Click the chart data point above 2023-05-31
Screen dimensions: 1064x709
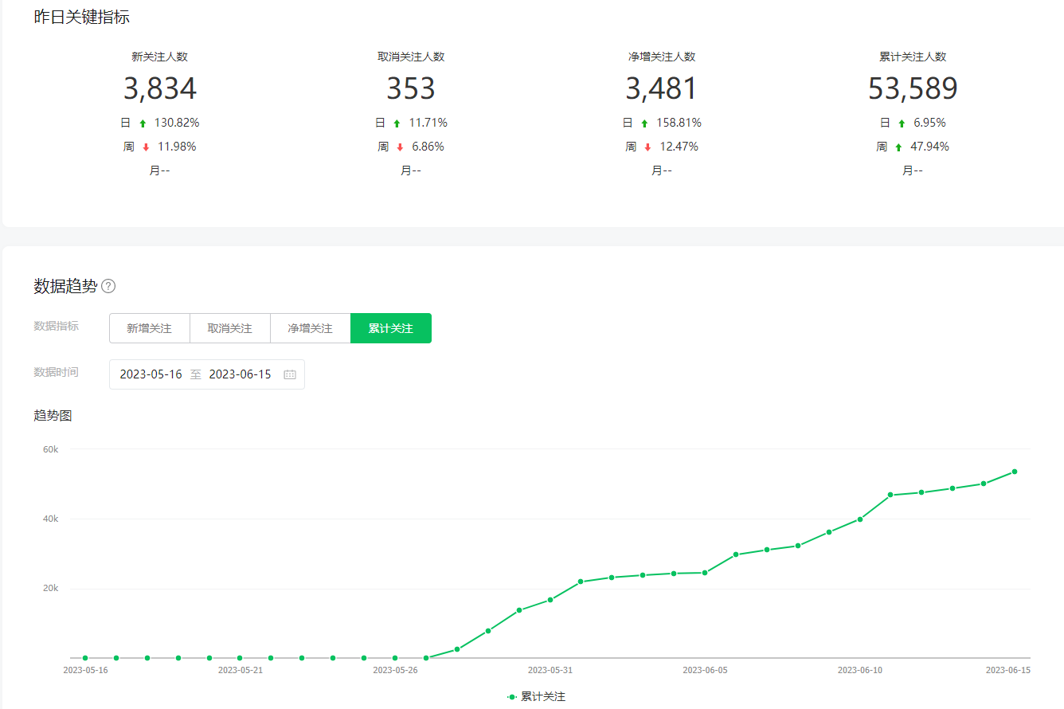550,600
